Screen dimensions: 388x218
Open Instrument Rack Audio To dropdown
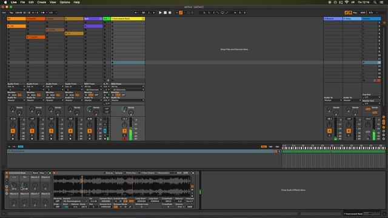pyautogui.click(x=128, y=101)
